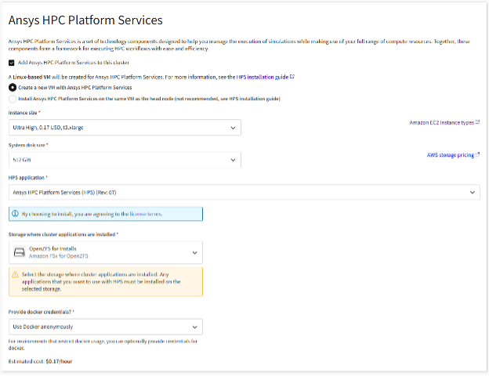Open the cluster applications storage dropdown
Viewport: 489px width, 376px height.
pyautogui.click(x=106, y=252)
